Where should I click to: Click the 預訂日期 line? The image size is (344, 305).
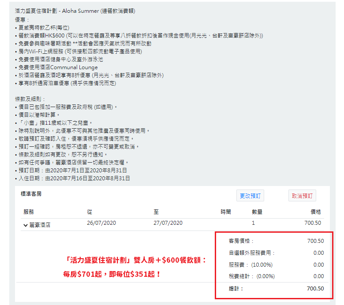point(71,171)
